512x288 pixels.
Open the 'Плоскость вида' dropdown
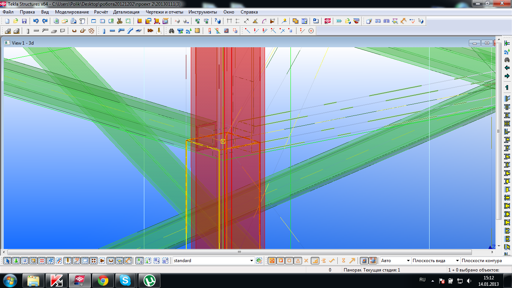tap(457, 261)
